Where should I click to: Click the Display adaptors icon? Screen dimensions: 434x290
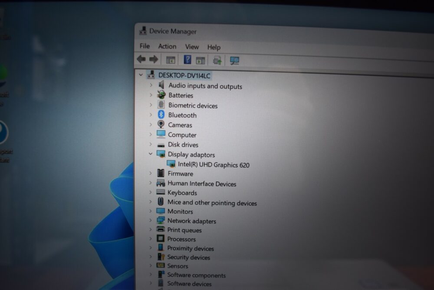tap(161, 154)
